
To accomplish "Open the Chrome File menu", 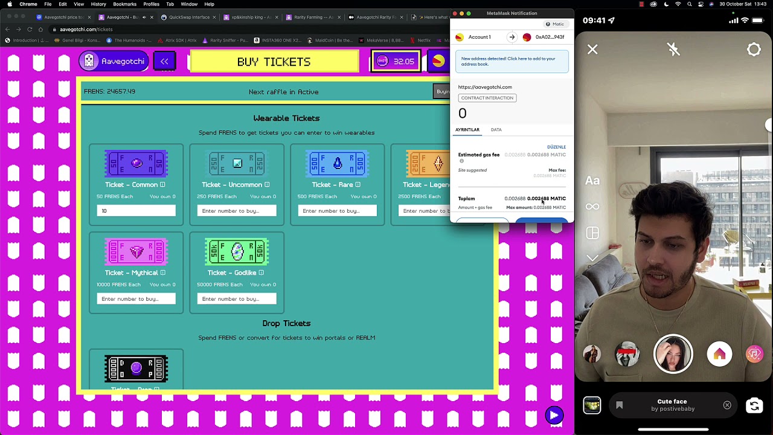I will tap(48, 4).
